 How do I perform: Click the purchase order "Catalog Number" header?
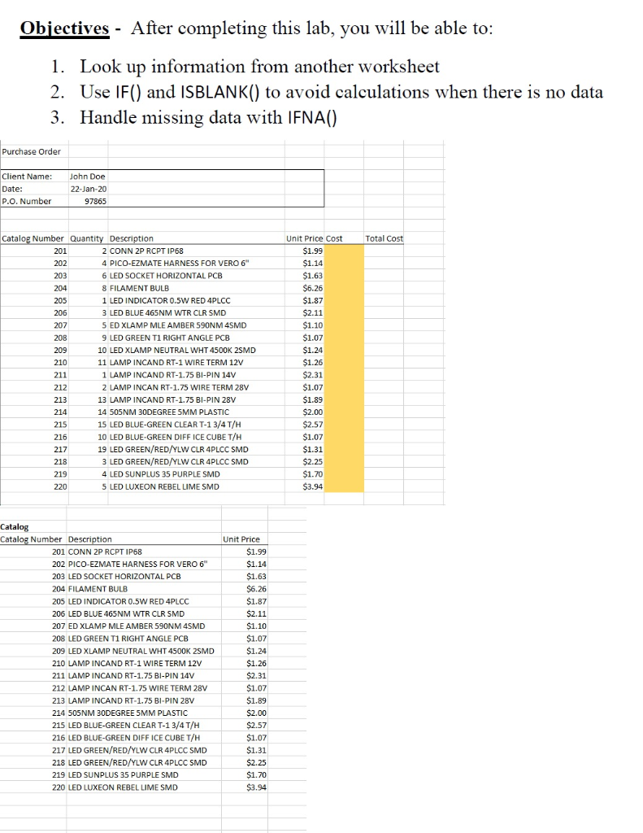(x=33, y=238)
